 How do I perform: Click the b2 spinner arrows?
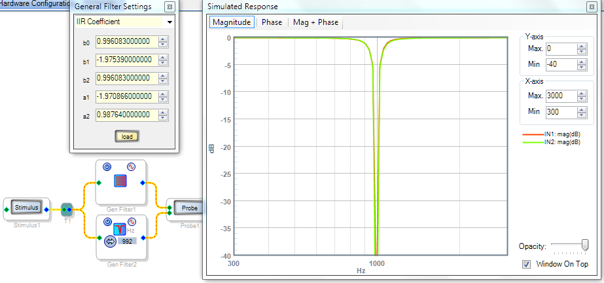[164, 78]
